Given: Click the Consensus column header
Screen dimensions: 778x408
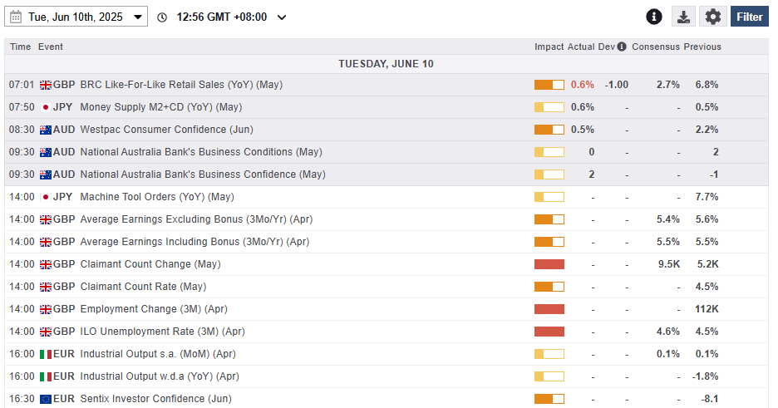Looking at the screenshot, I should (x=656, y=47).
